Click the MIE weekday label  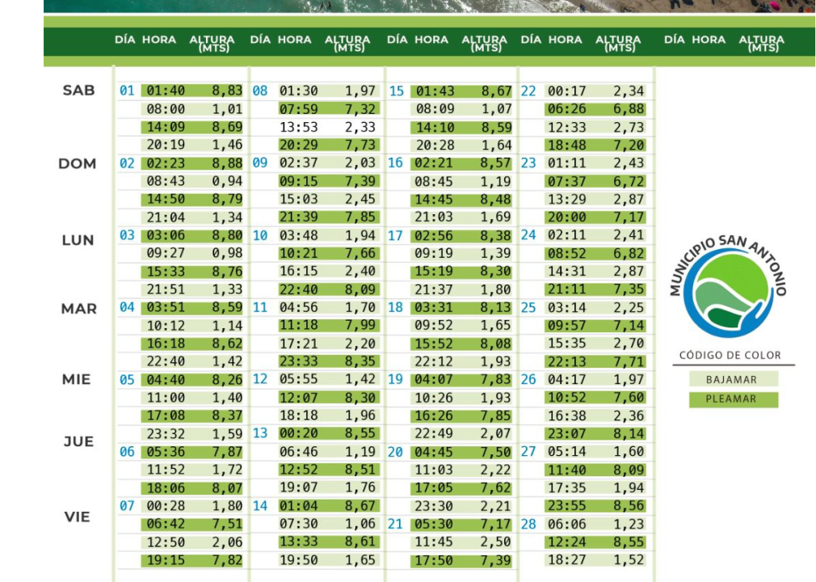click(x=78, y=379)
